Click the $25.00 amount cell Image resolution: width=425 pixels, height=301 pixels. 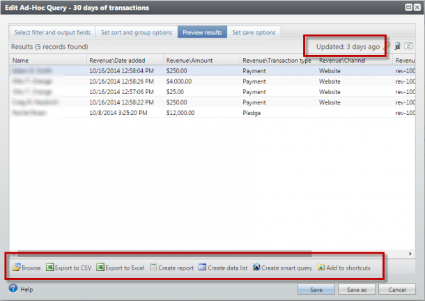(175, 92)
